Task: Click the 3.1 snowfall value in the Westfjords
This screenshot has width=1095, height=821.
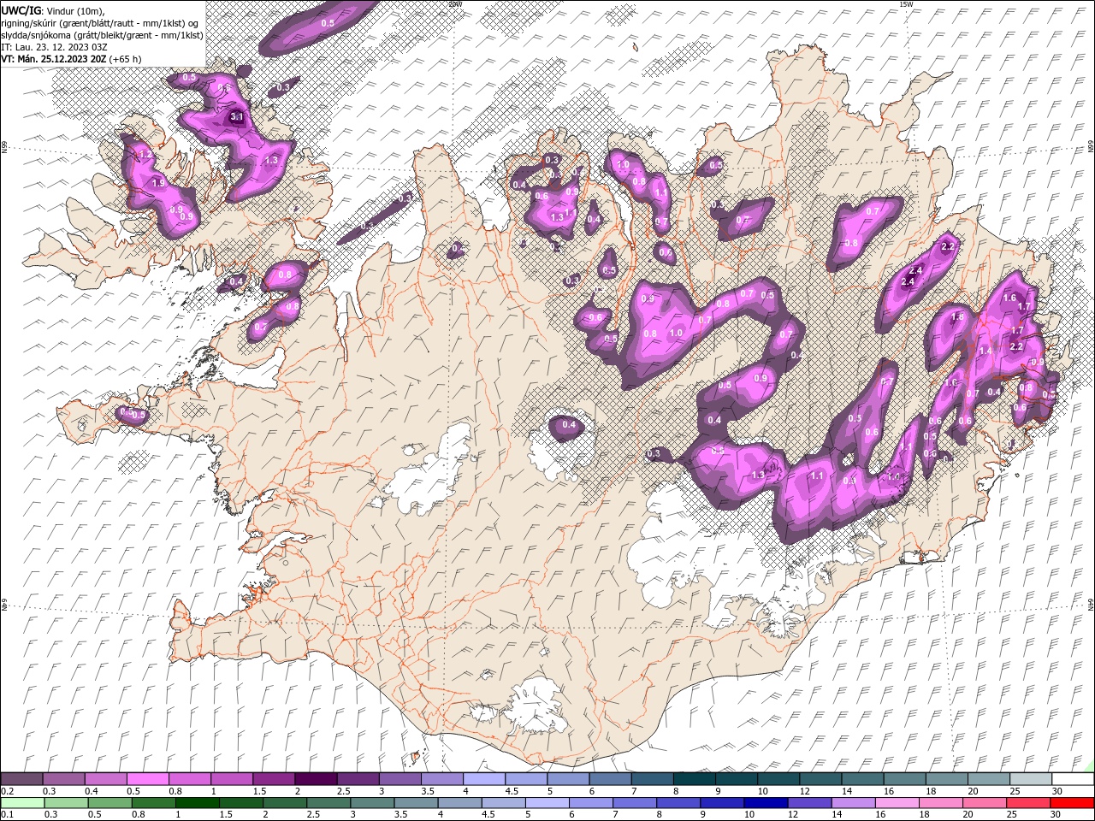Action: click(x=238, y=117)
